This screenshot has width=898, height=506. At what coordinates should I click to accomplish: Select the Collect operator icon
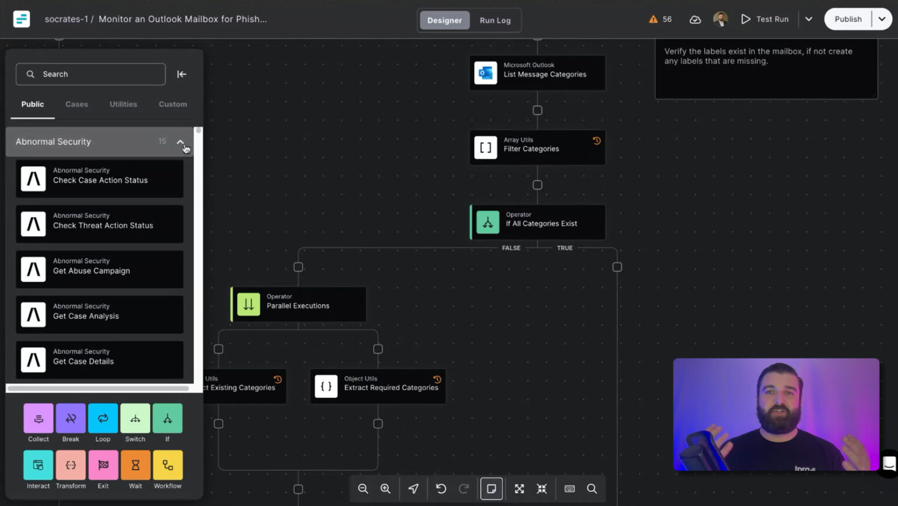click(38, 419)
